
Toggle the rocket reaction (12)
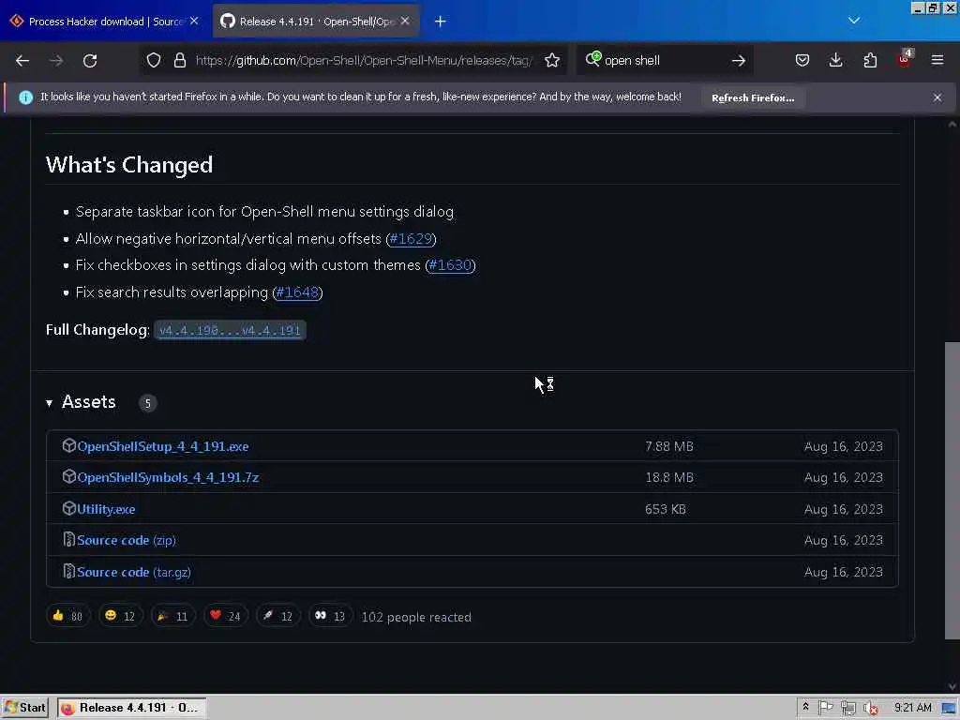point(277,616)
